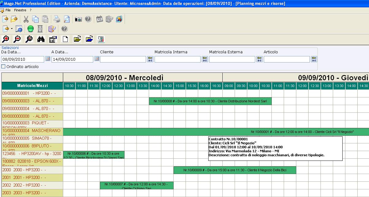The height and width of the screenshot is (197, 369).
Task: Open the window settings gear icon
Action: click(19, 29)
